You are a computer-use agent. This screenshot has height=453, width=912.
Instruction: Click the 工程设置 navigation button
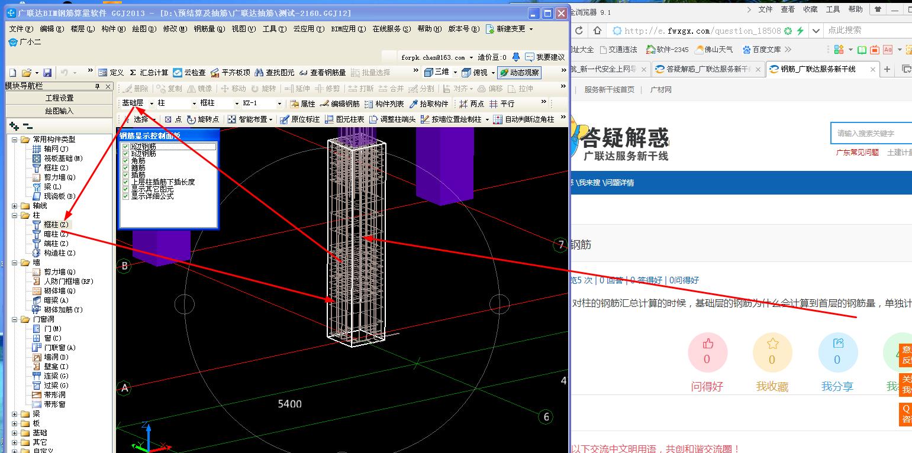[x=59, y=98]
